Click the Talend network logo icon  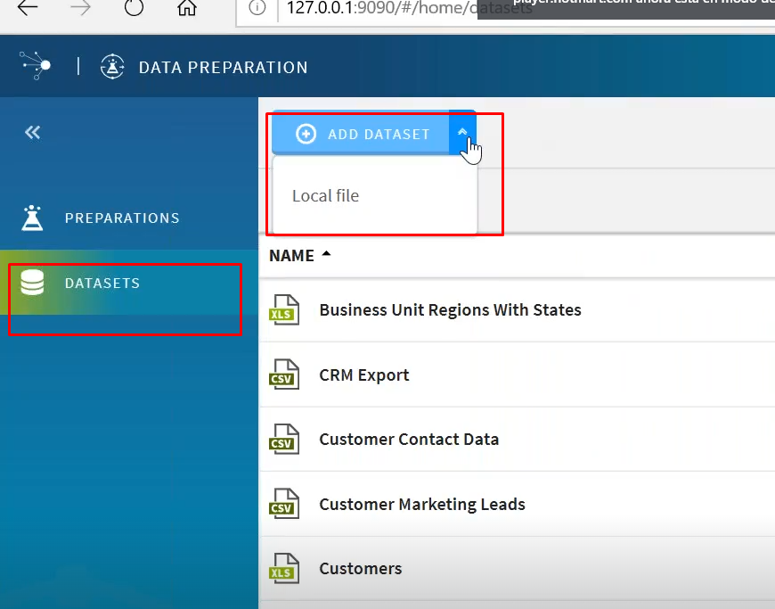36,65
